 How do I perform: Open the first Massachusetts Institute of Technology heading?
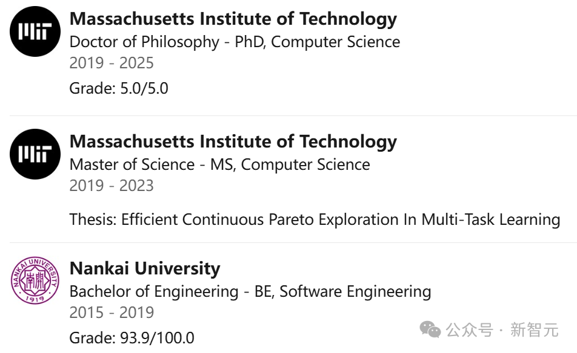233,19
